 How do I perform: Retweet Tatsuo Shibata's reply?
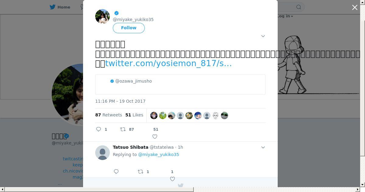point(141,172)
